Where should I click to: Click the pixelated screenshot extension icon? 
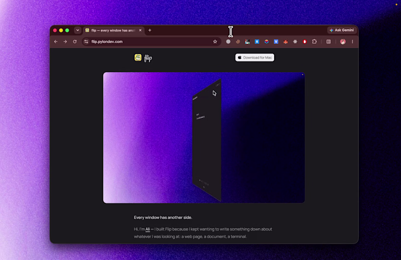coord(247,41)
